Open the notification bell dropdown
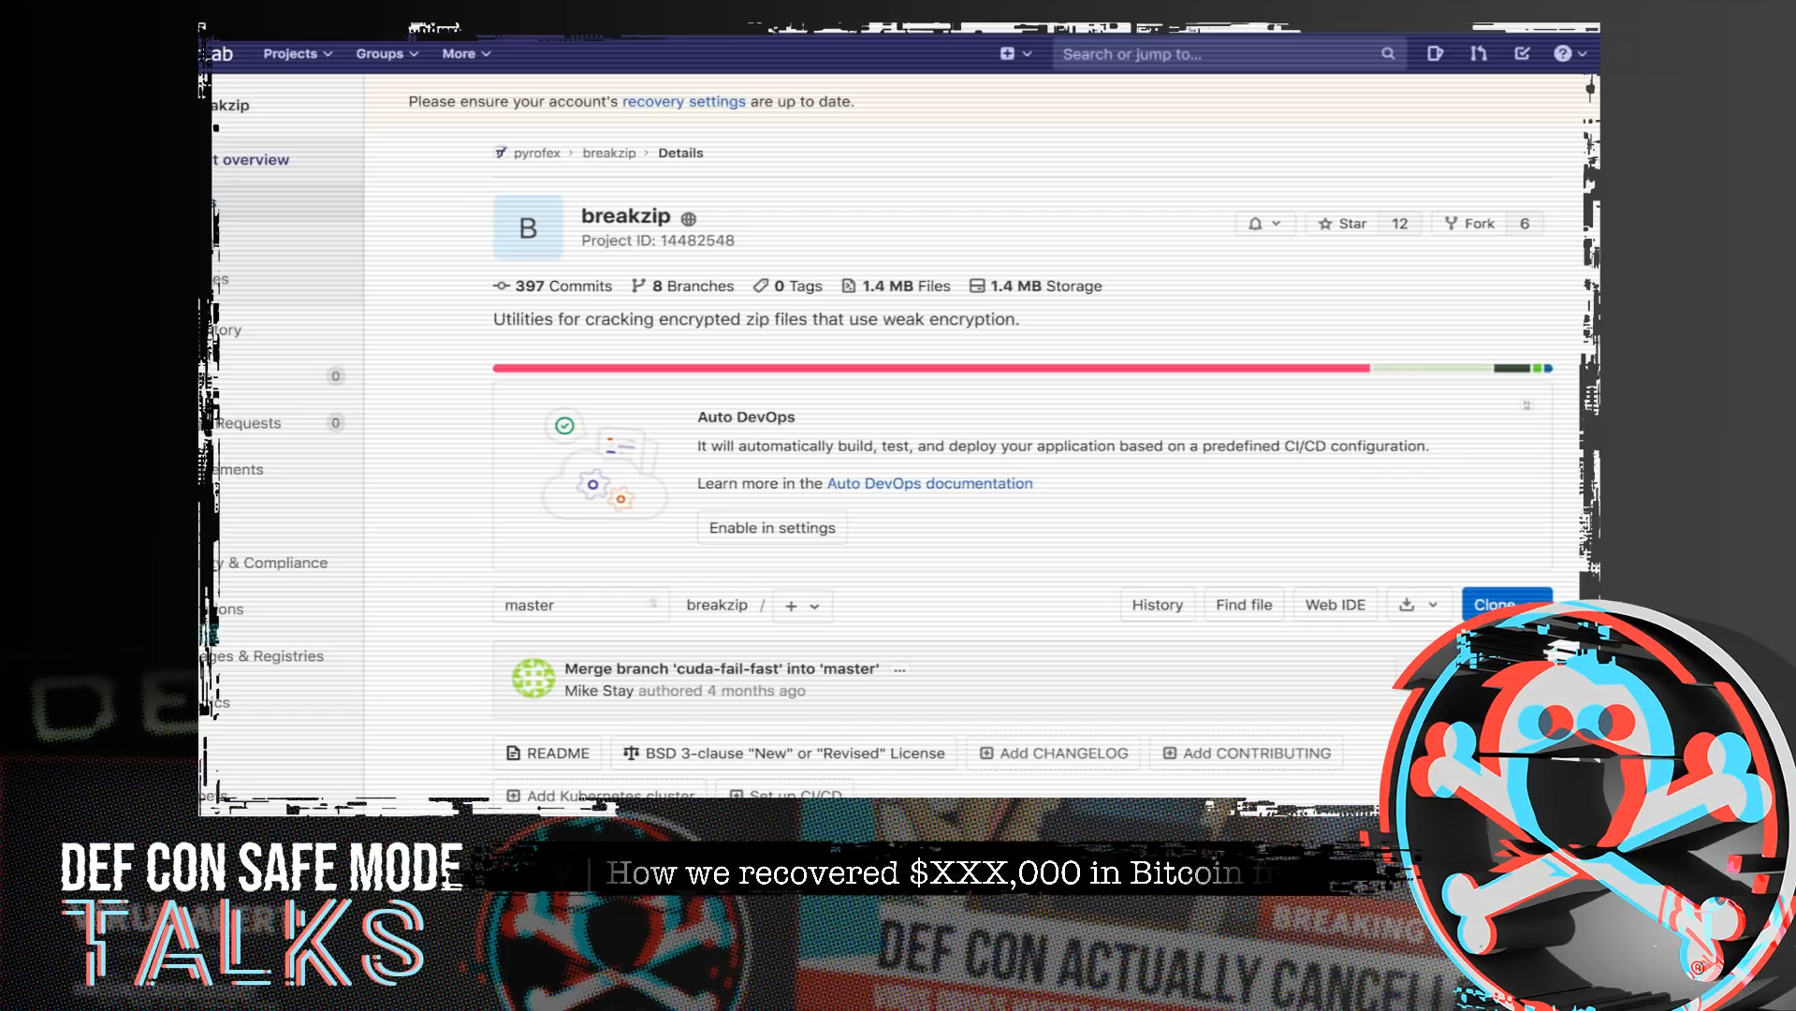1796x1011 pixels. click(x=1263, y=224)
